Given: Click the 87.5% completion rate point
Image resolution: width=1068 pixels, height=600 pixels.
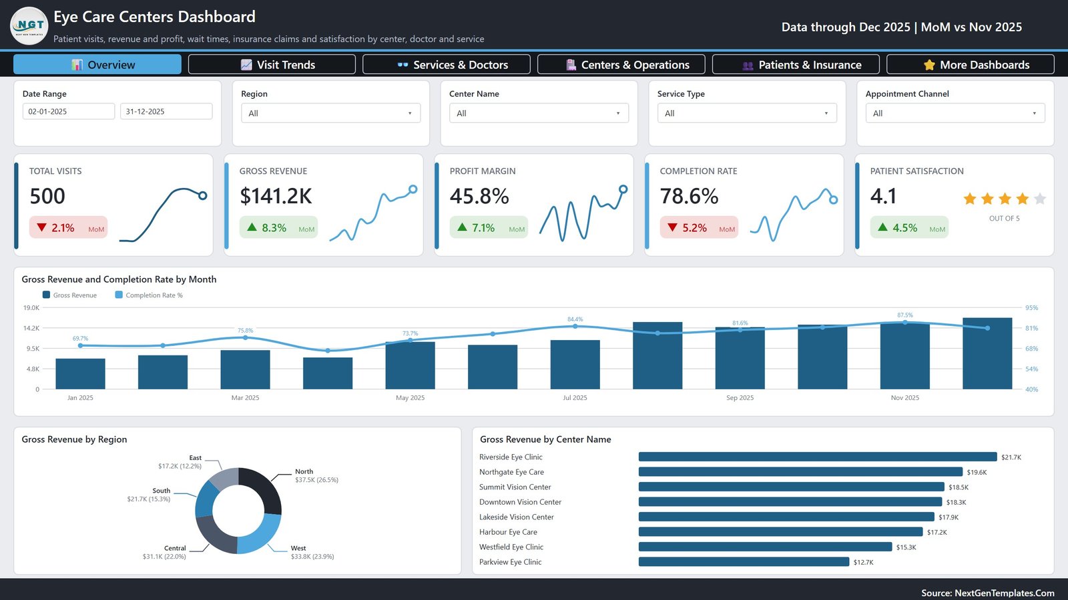Looking at the screenshot, I should (905, 322).
